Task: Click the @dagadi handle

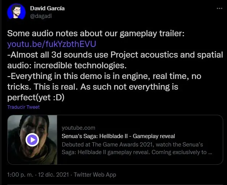Action: pos(41,16)
